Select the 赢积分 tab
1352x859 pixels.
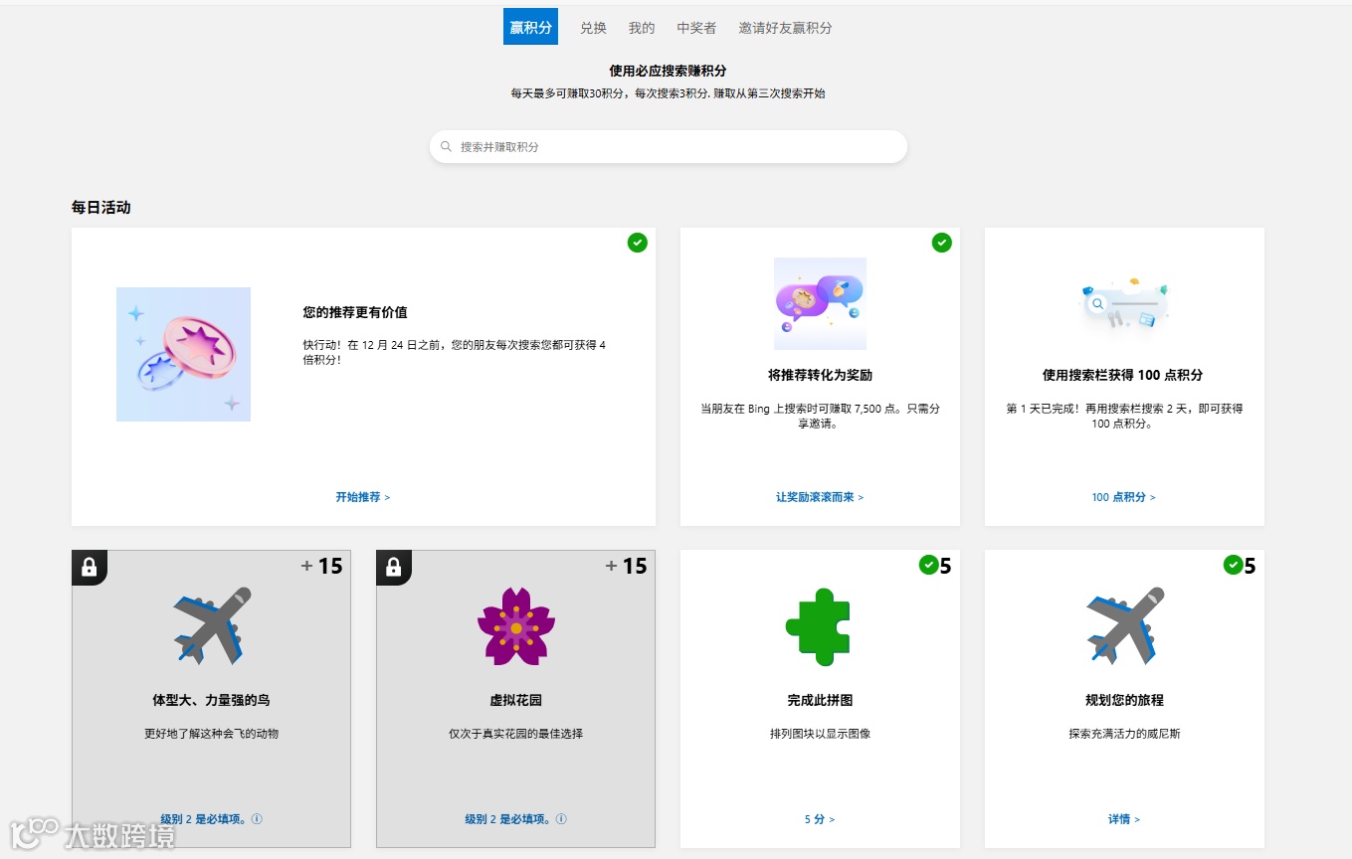530,27
